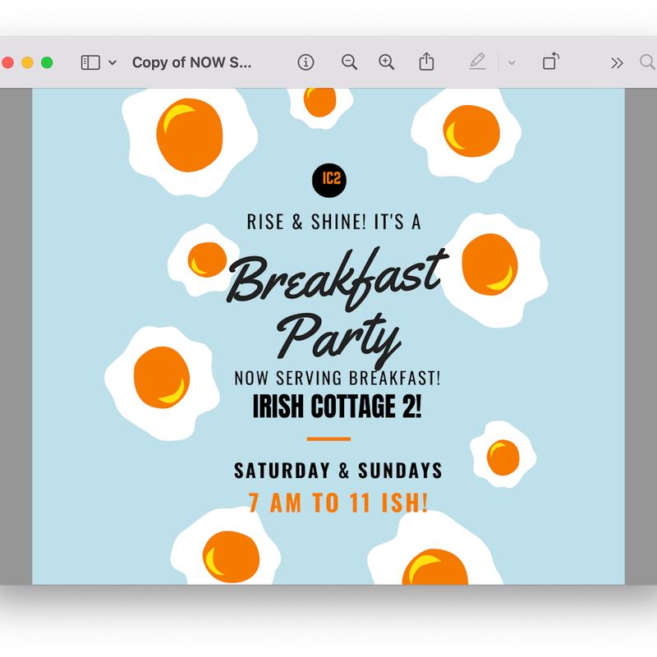The height and width of the screenshot is (657, 657).
Task: Open the Share menu
Action: pyautogui.click(x=426, y=62)
